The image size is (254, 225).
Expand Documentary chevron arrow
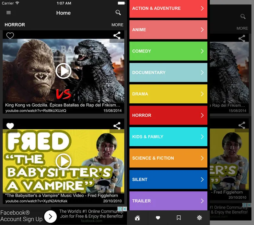pyautogui.click(x=202, y=72)
